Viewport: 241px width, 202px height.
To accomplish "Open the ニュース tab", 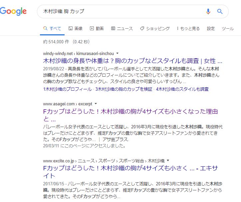I will pyautogui.click(x=122, y=28).
